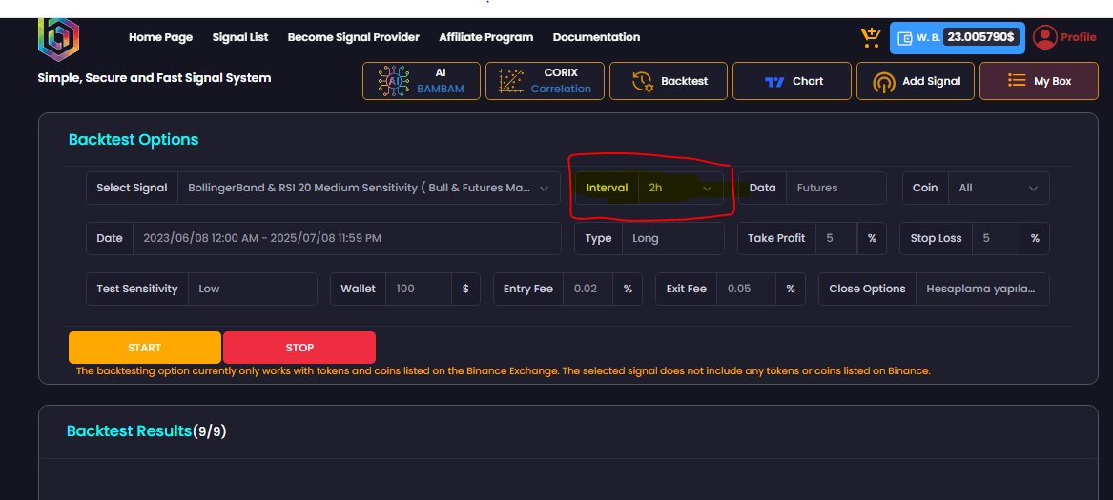Open the Signal List menu item
This screenshot has width=1113, height=500.
point(240,37)
